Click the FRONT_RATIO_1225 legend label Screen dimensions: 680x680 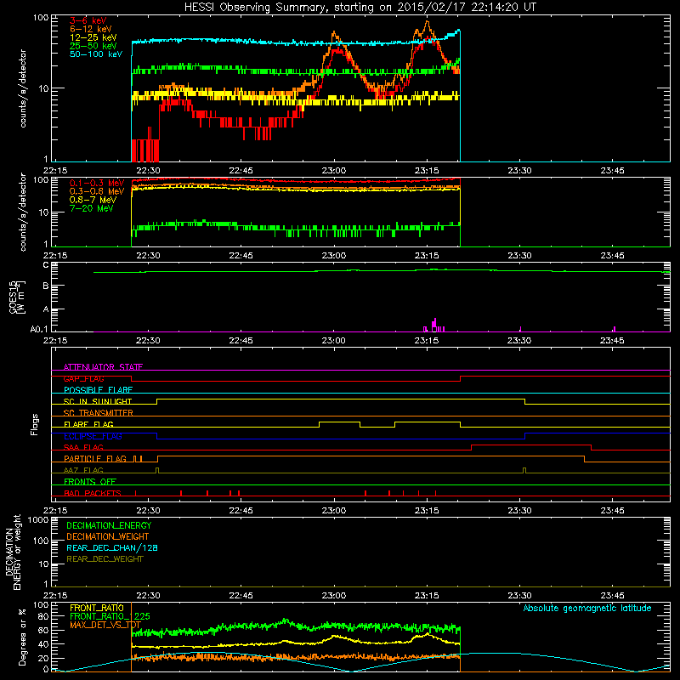tap(110, 616)
